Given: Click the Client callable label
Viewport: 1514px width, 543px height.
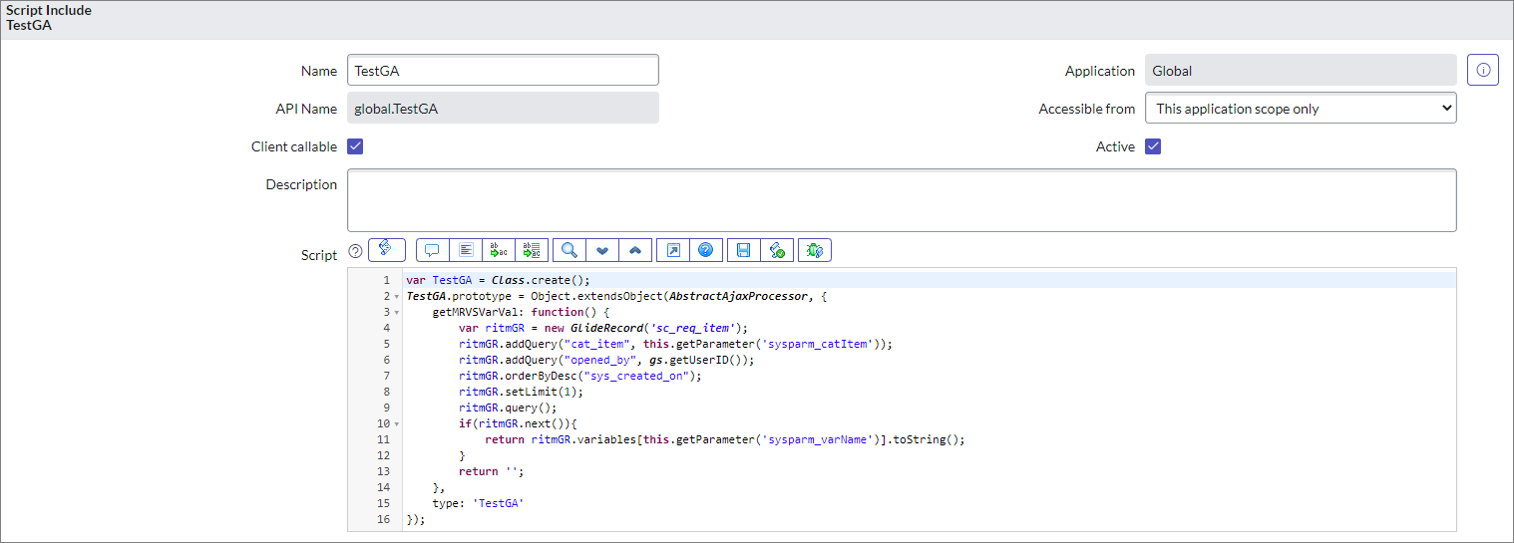Looking at the screenshot, I should point(294,146).
